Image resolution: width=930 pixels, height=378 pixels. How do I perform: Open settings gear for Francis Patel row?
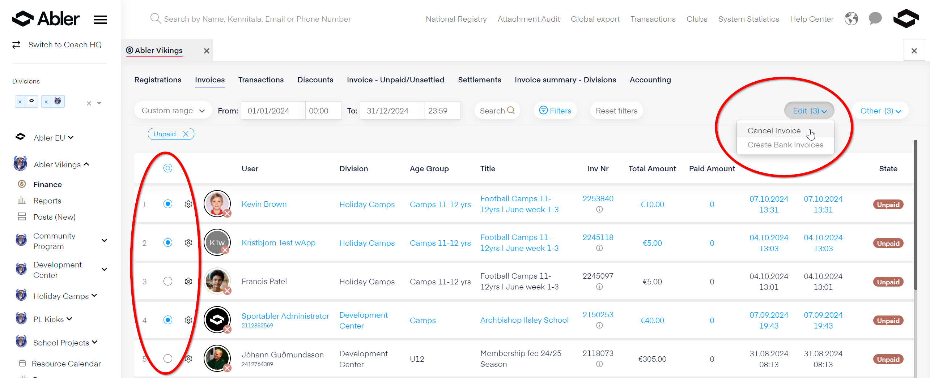pyautogui.click(x=188, y=282)
